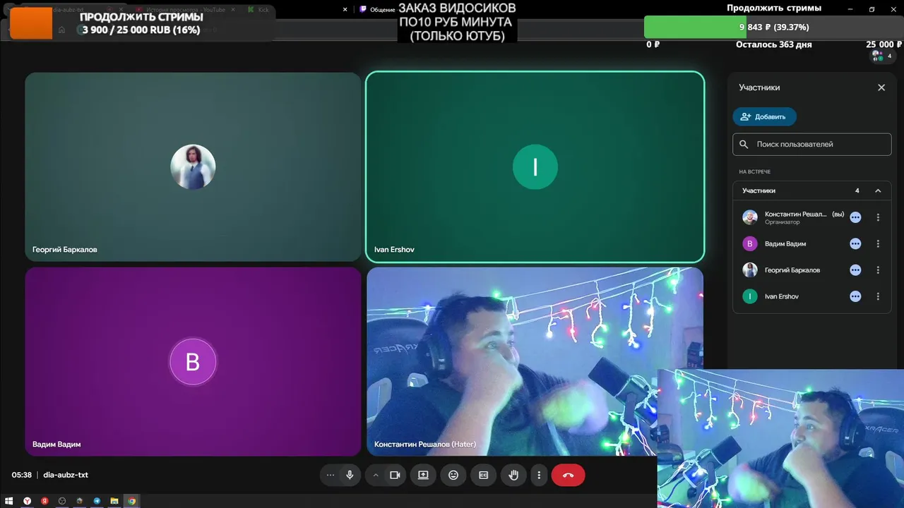This screenshot has width=904, height=508.
Task: Open File Explorer from the taskbar
Action: pyautogui.click(x=114, y=501)
